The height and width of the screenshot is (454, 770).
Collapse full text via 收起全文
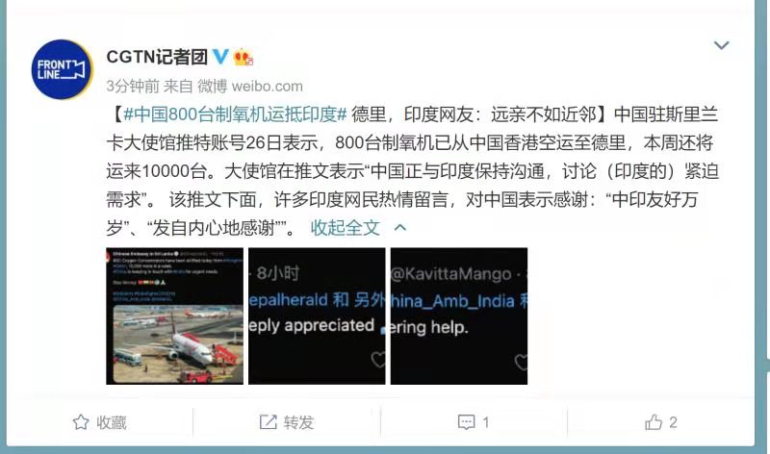point(346,227)
